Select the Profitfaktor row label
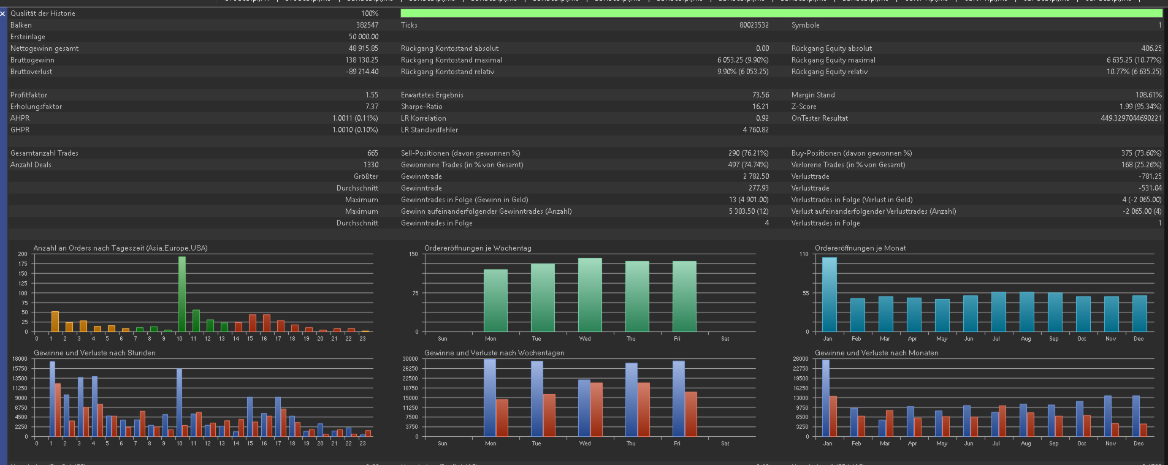 click(29, 95)
